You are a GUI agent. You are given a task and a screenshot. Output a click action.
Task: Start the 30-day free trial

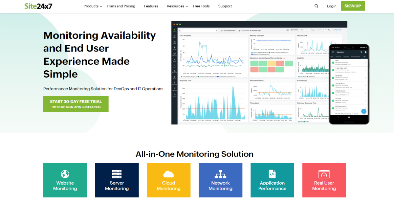[76, 104]
